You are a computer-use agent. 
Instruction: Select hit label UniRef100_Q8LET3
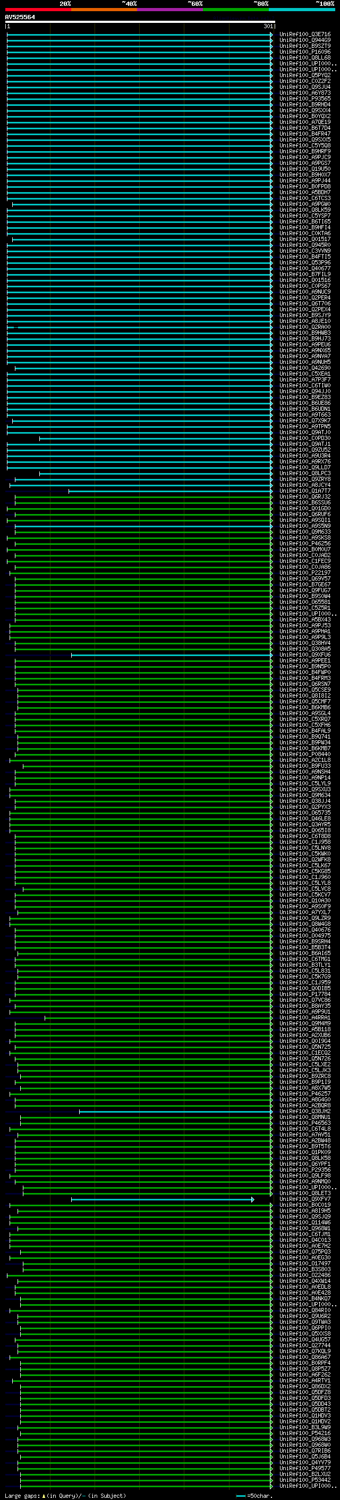tap(305, 1193)
